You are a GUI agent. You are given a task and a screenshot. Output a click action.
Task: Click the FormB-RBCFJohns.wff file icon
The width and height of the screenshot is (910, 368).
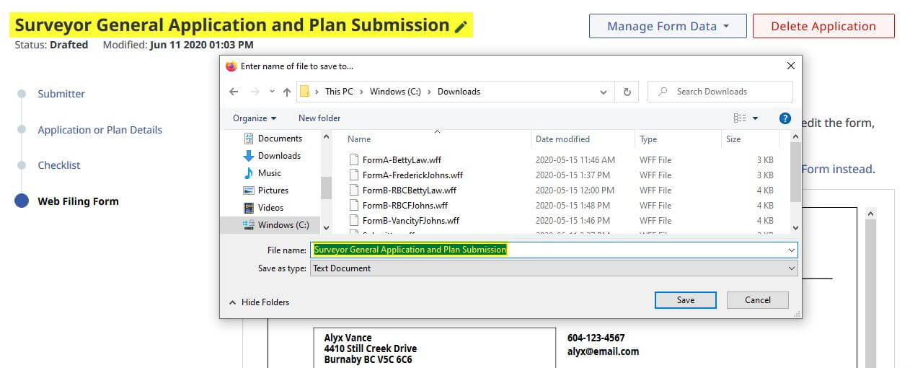coord(353,206)
